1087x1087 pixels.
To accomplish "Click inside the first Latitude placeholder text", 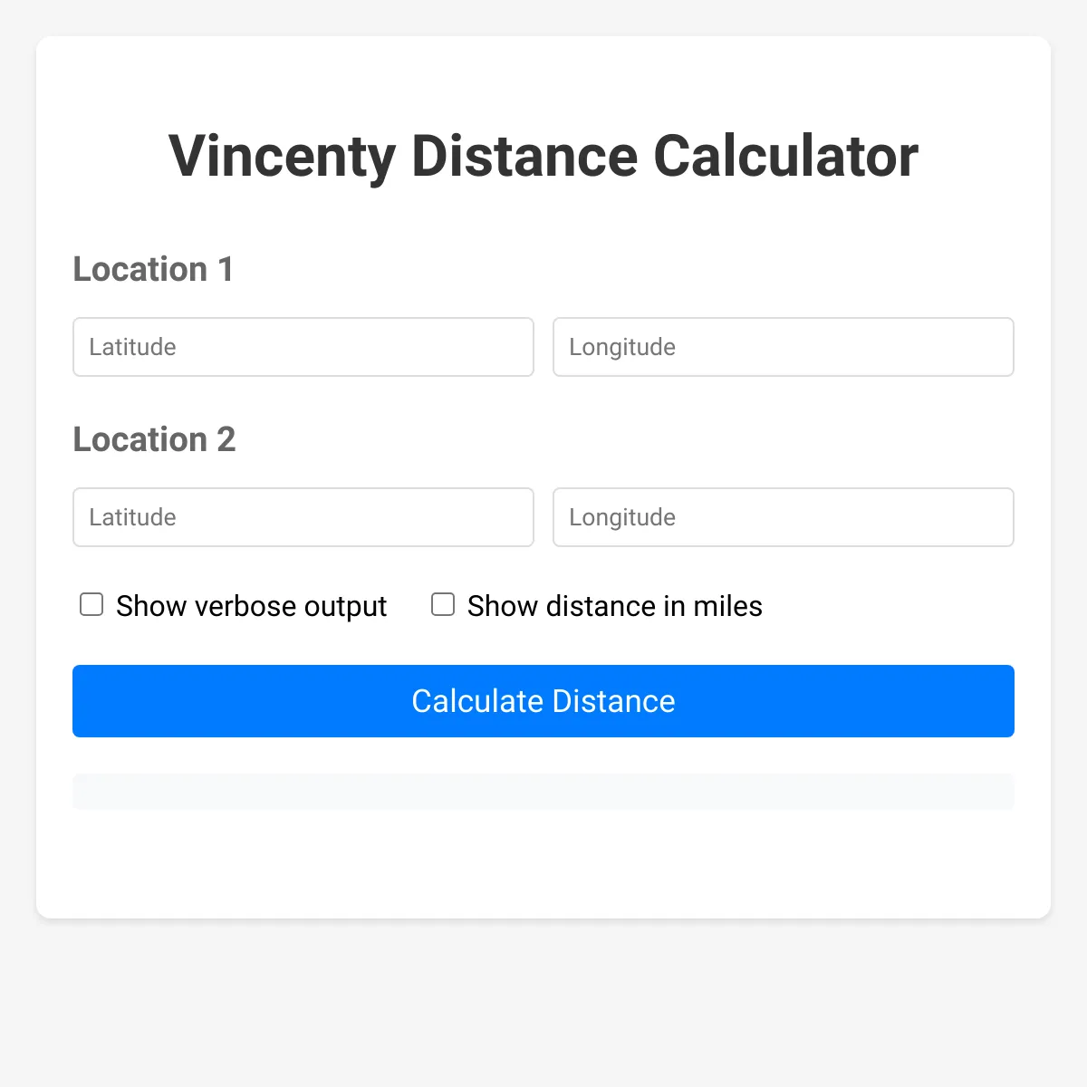I will 131,347.
